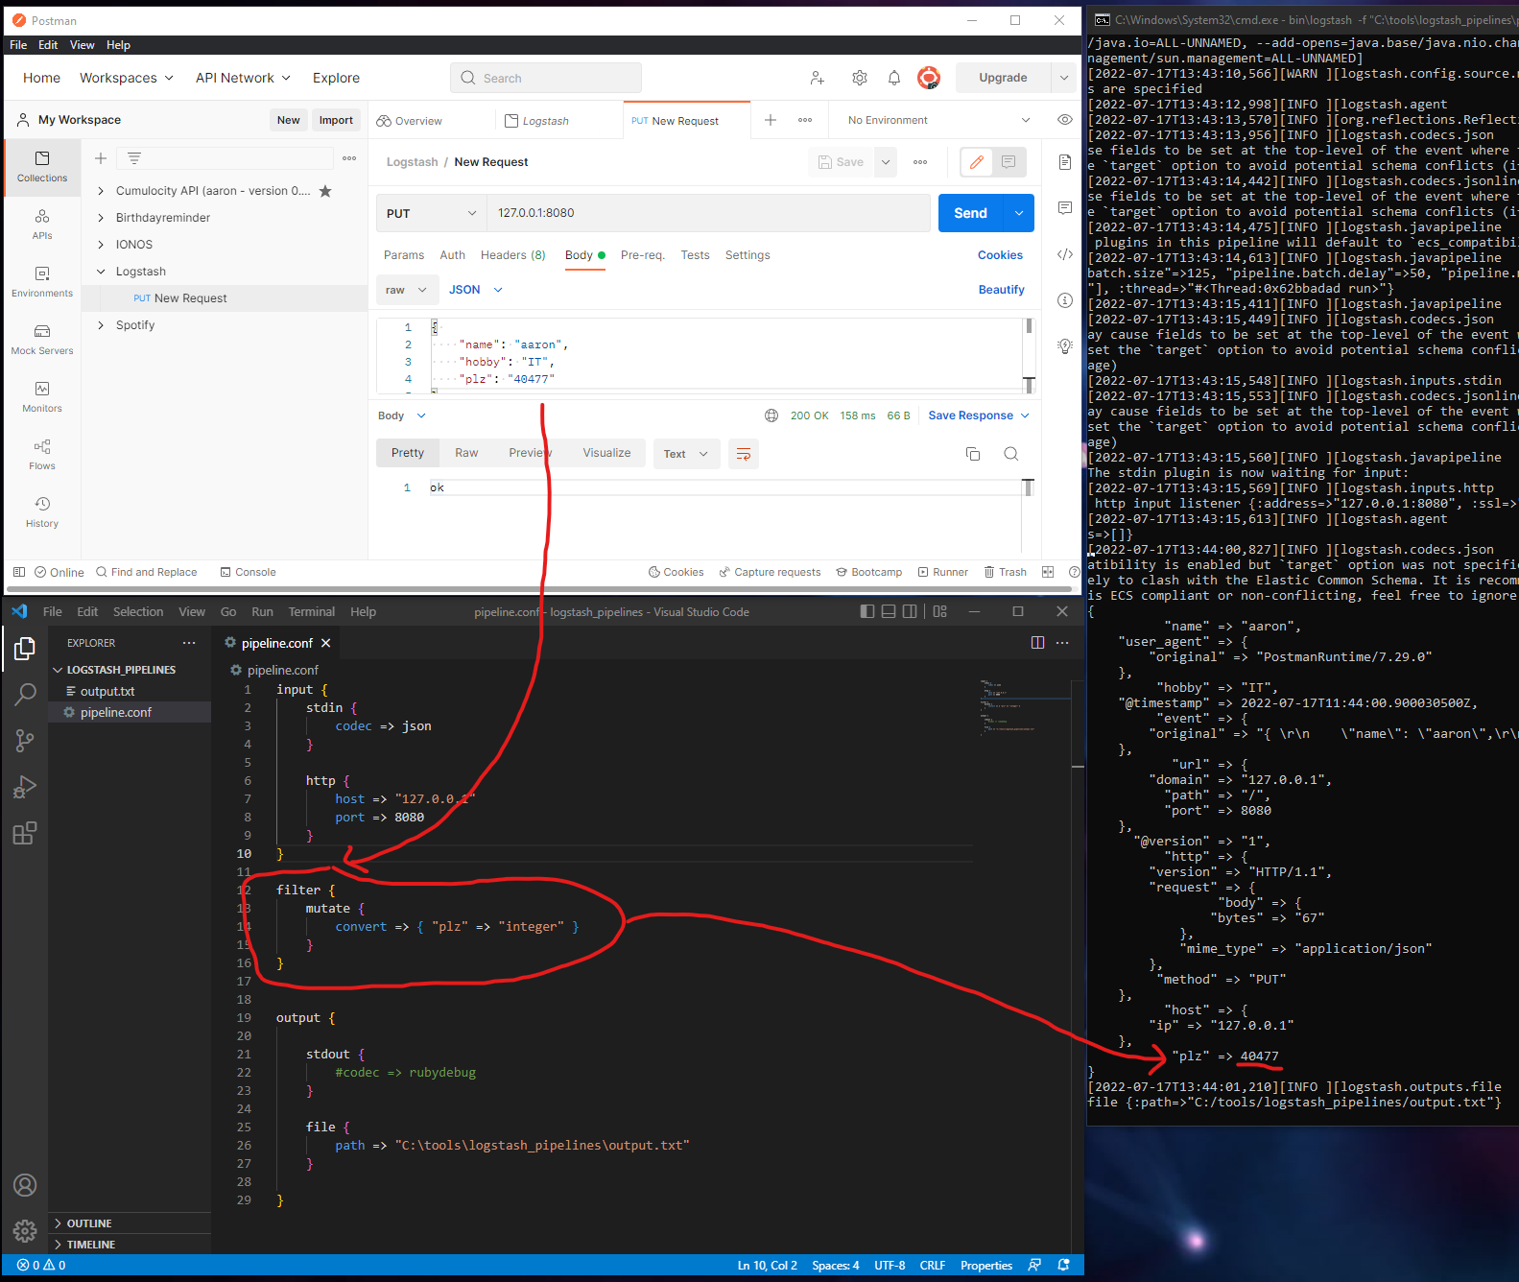Toggle VS Code primary sidebar layout

[867, 611]
